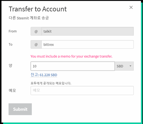
Task: Click the 모두에게 공개되는 메모입니다 notice
Action: 51,83
